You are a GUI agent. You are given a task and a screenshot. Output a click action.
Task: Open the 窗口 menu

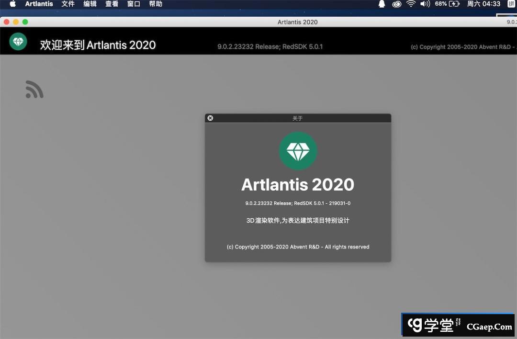[134, 4]
